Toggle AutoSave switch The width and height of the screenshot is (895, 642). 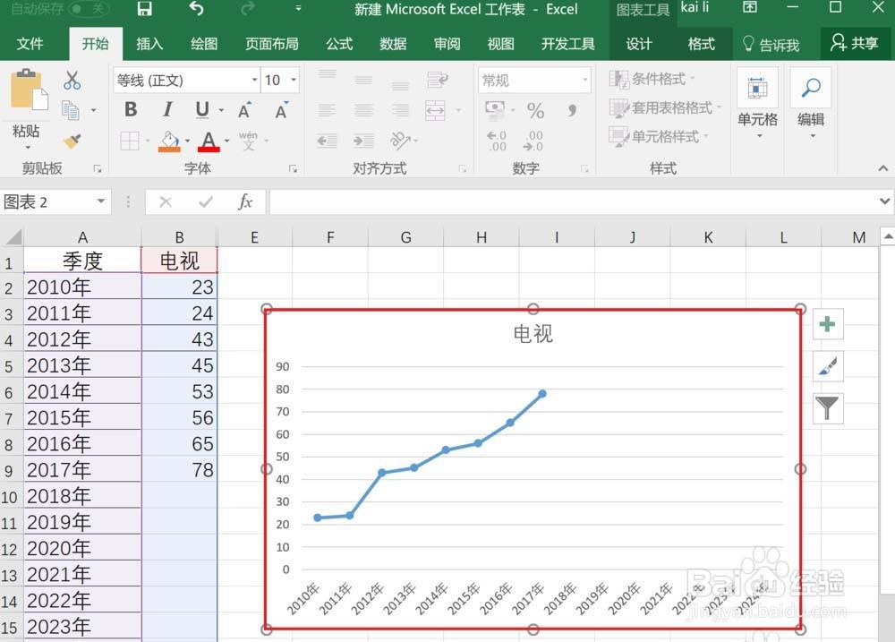[x=88, y=9]
